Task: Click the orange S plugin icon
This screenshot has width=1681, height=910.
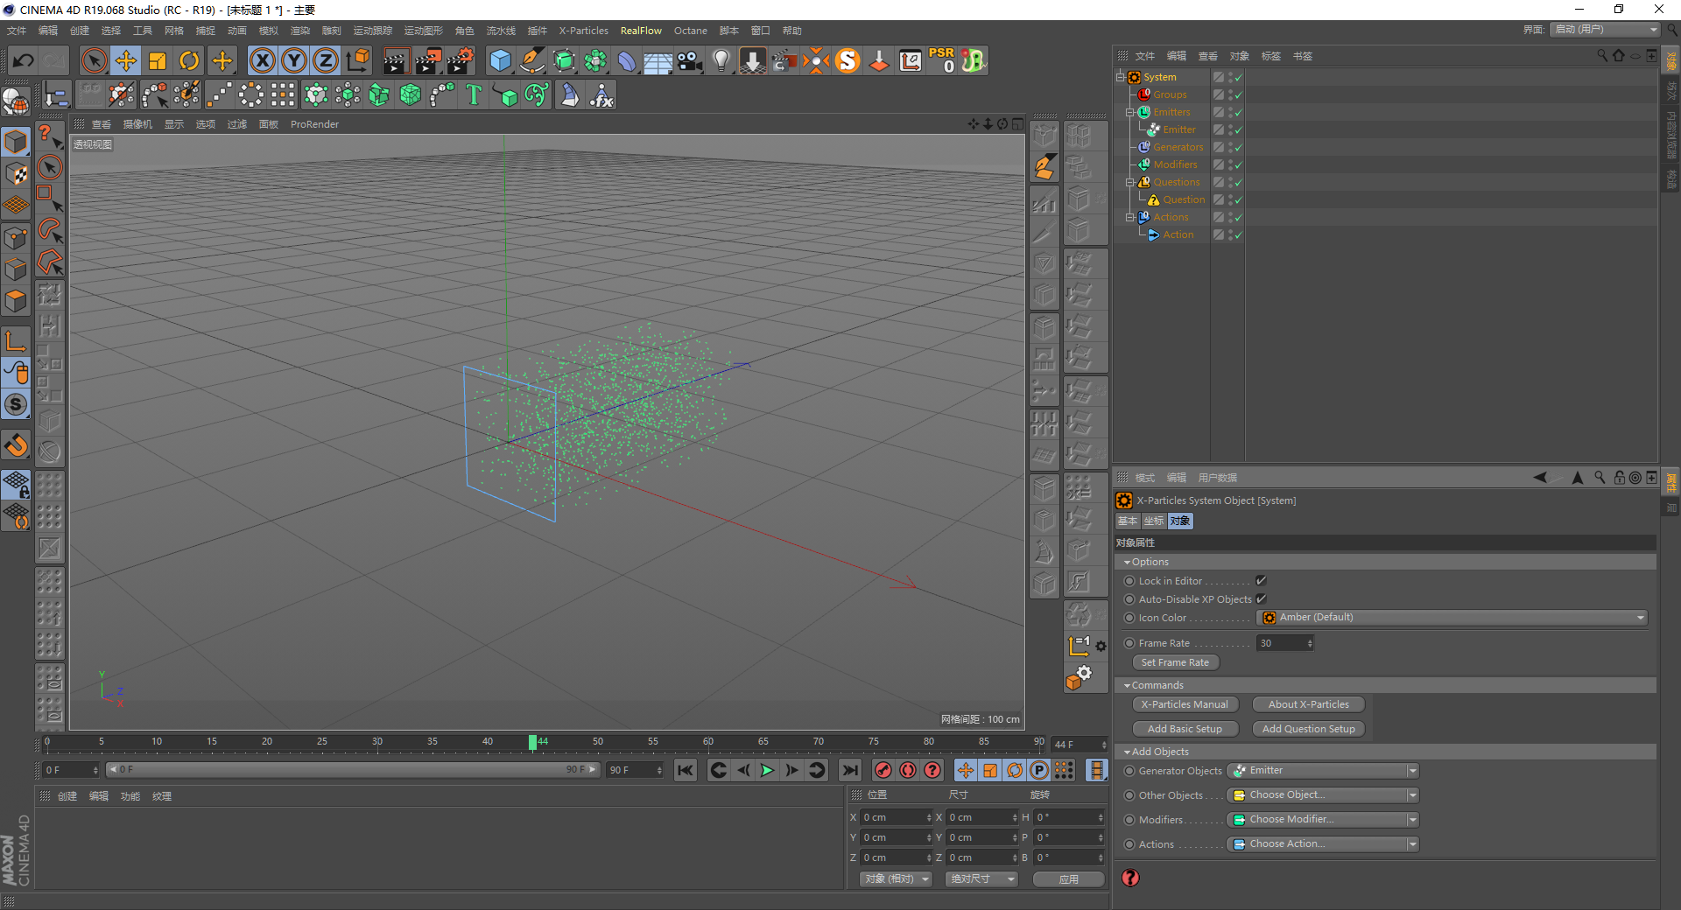Action: 848,60
